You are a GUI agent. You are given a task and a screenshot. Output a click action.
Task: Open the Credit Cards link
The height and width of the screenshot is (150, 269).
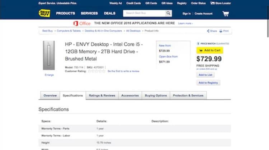click(x=133, y=3)
